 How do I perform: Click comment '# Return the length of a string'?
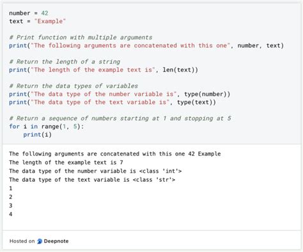(65, 62)
